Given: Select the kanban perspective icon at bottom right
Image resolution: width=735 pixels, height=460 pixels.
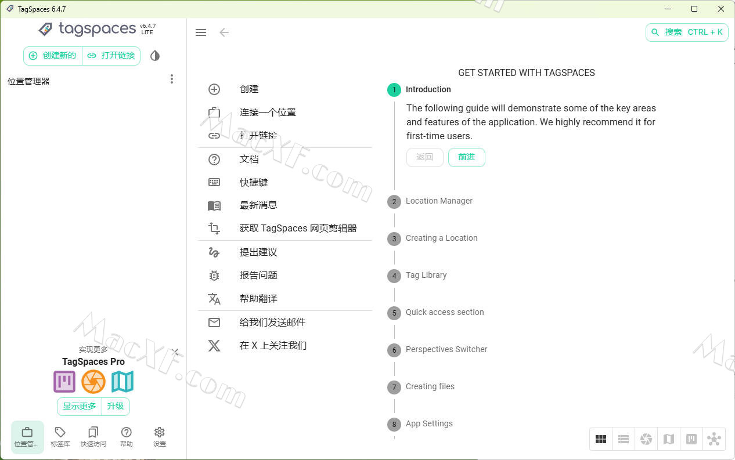Looking at the screenshot, I should coord(691,440).
